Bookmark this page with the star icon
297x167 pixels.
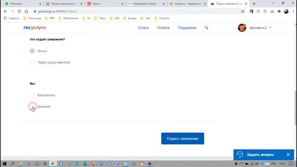[243, 11]
